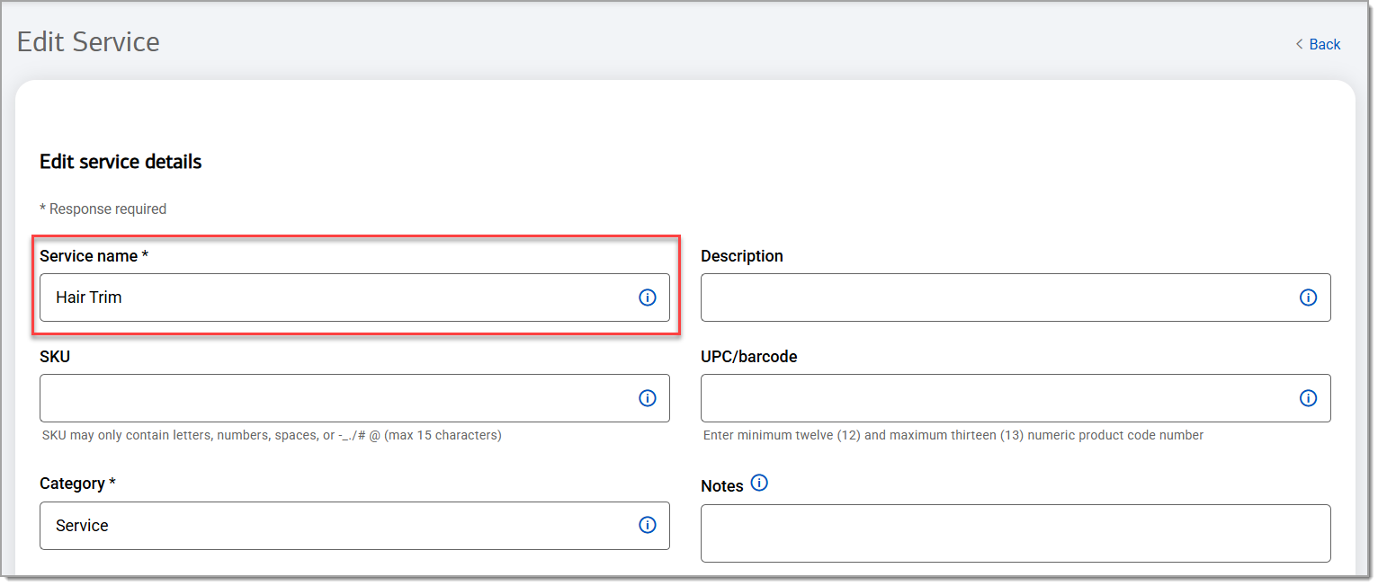Focus the Service name field with Hair Trim

[x=354, y=297]
